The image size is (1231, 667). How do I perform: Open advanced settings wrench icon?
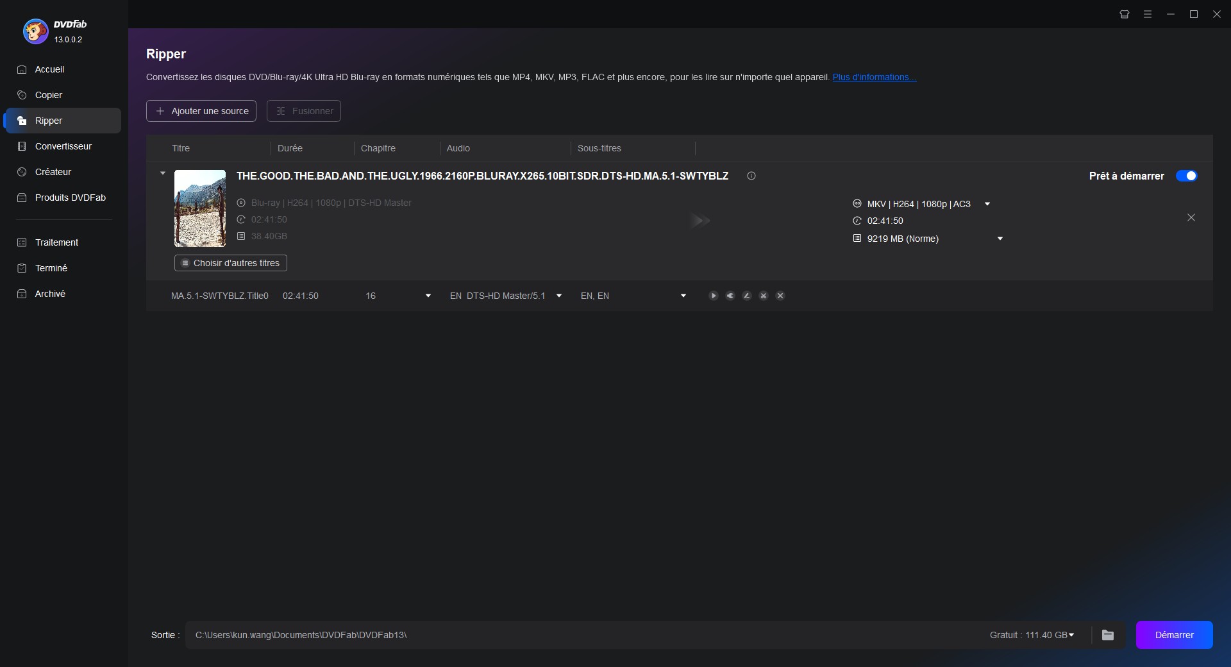coord(730,296)
